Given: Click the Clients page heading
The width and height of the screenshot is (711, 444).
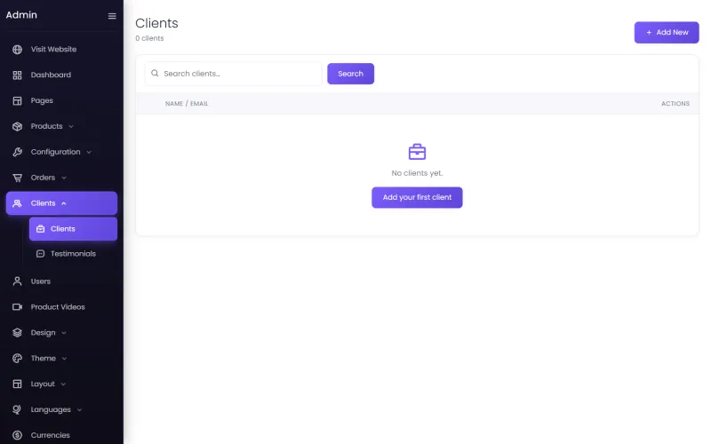Looking at the screenshot, I should pos(157,23).
